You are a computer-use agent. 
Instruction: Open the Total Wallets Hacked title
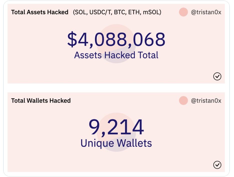click(41, 101)
